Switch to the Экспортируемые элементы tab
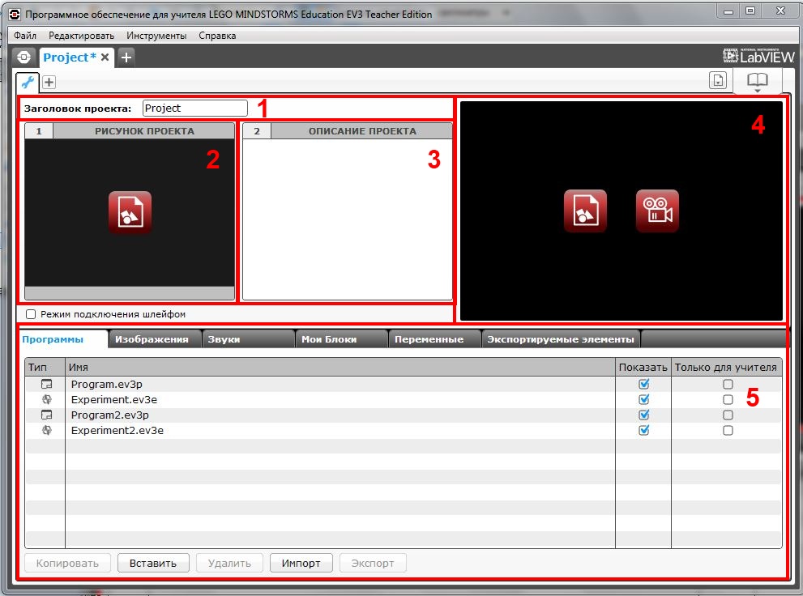This screenshot has height=596, width=803. click(560, 339)
